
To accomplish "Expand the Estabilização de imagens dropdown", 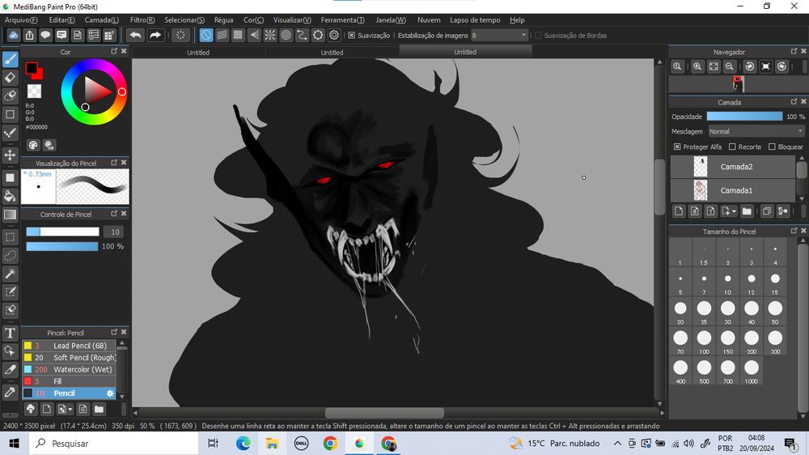I will point(524,36).
